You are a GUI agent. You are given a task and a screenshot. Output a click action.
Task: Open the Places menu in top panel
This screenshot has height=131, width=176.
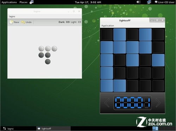(23, 2)
